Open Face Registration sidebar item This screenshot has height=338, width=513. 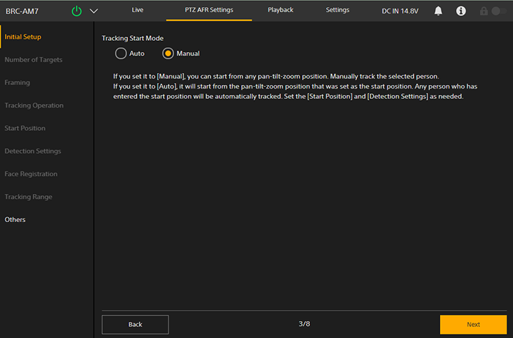point(31,174)
